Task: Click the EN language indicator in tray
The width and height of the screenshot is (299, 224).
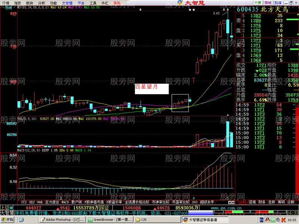Action: [262, 220]
